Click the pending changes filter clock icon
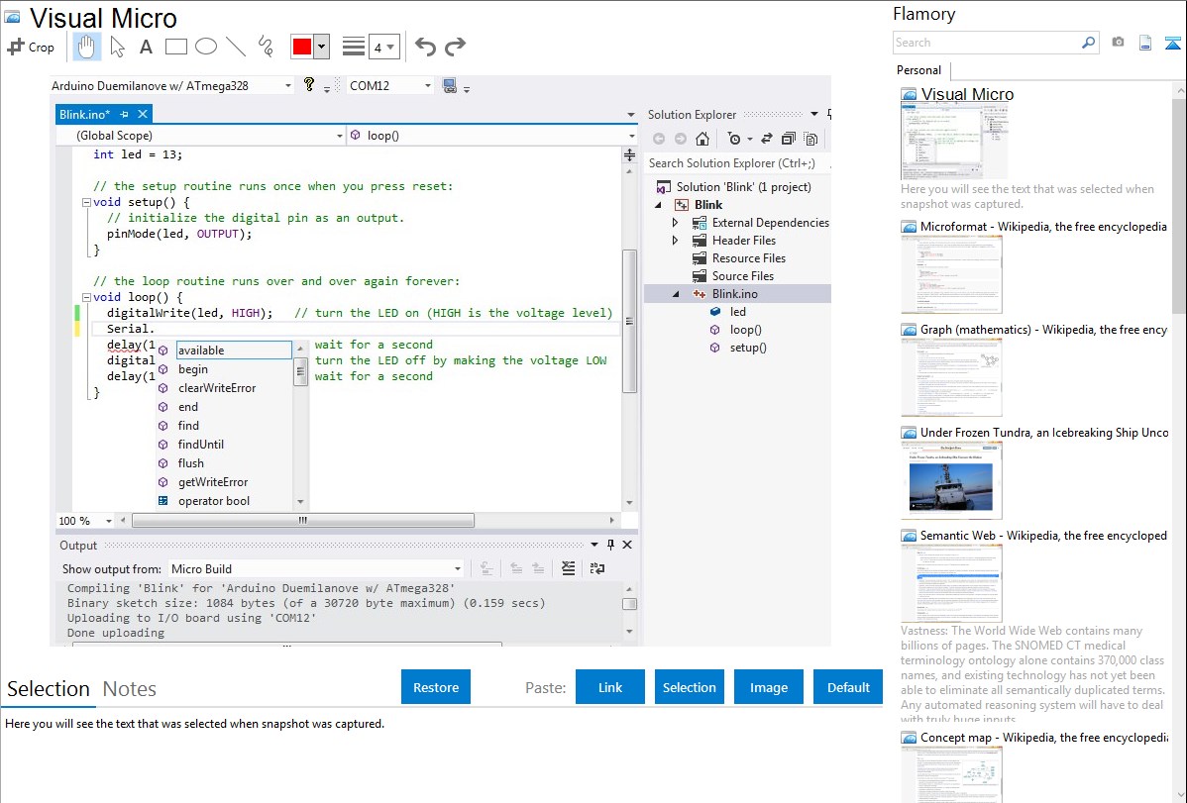Viewport: 1187px width, 803px height. [733, 139]
